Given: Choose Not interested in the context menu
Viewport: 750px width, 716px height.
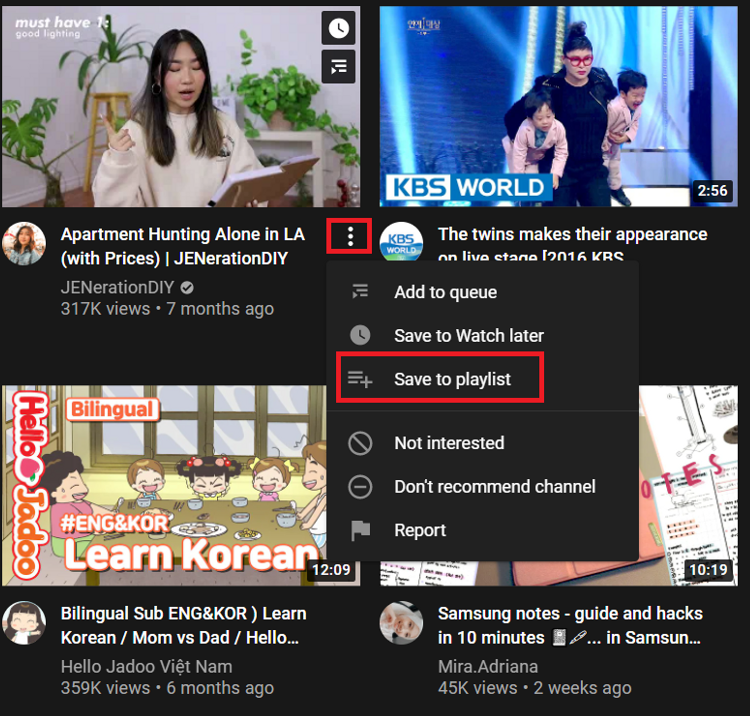Looking at the screenshot, I should pos(449,443).
